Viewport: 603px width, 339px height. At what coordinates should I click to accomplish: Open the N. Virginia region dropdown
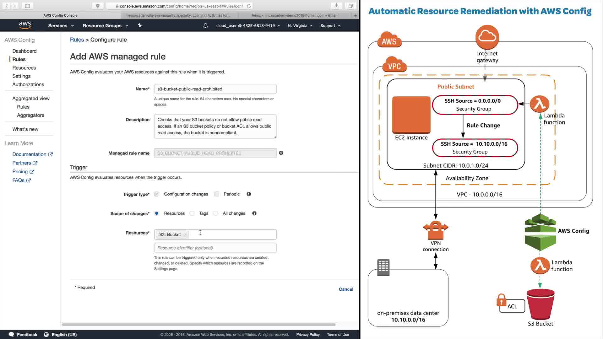(300, 25)
